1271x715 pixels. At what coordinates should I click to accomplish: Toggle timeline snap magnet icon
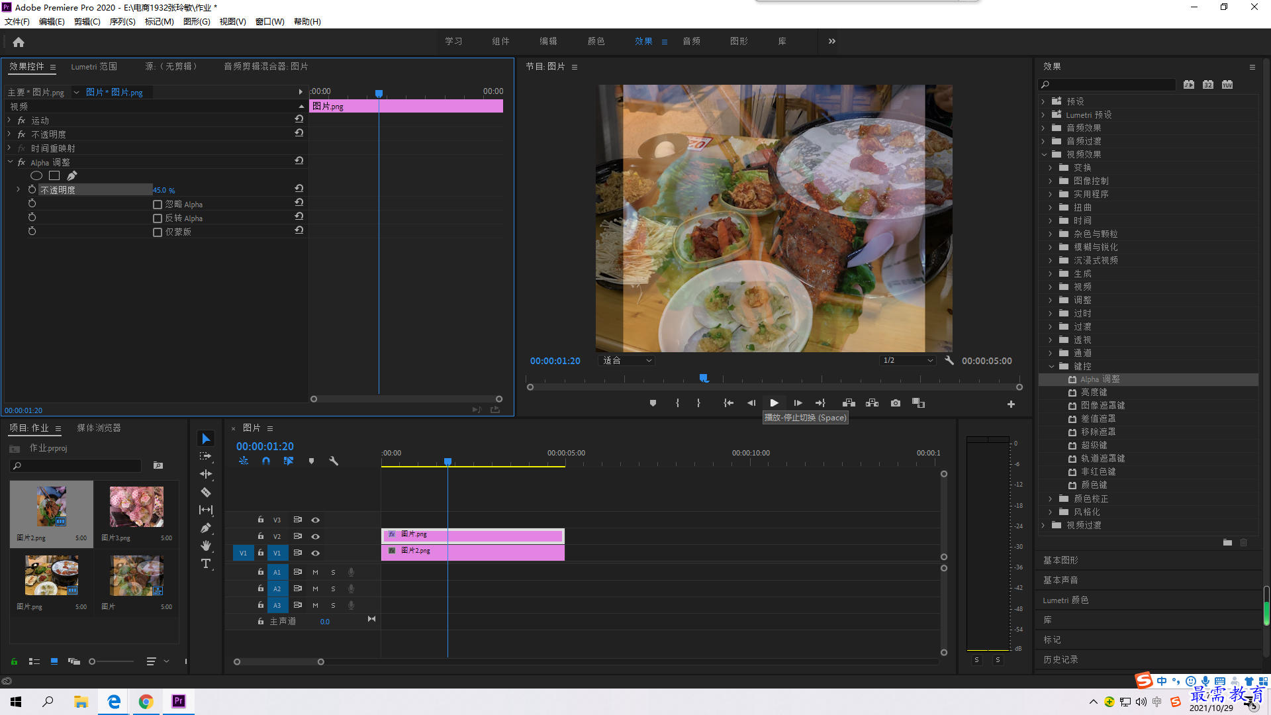tap(266, 461)
